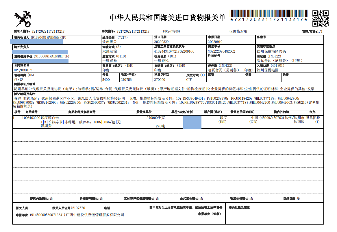This screenshot has height=232, width=337.
Task: Click the redacted 境外发货人 name
Action: click(x=40, y=52)
